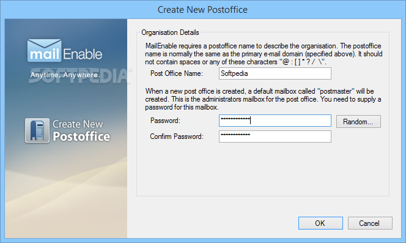
Task: Focus the Post Office Name field
Action: [275, 73]
